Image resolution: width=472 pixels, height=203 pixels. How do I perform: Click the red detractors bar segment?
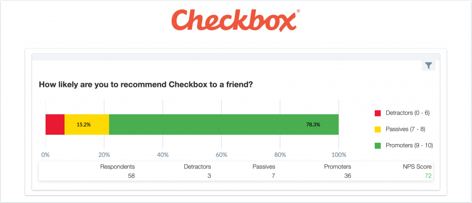click(55, 124)
